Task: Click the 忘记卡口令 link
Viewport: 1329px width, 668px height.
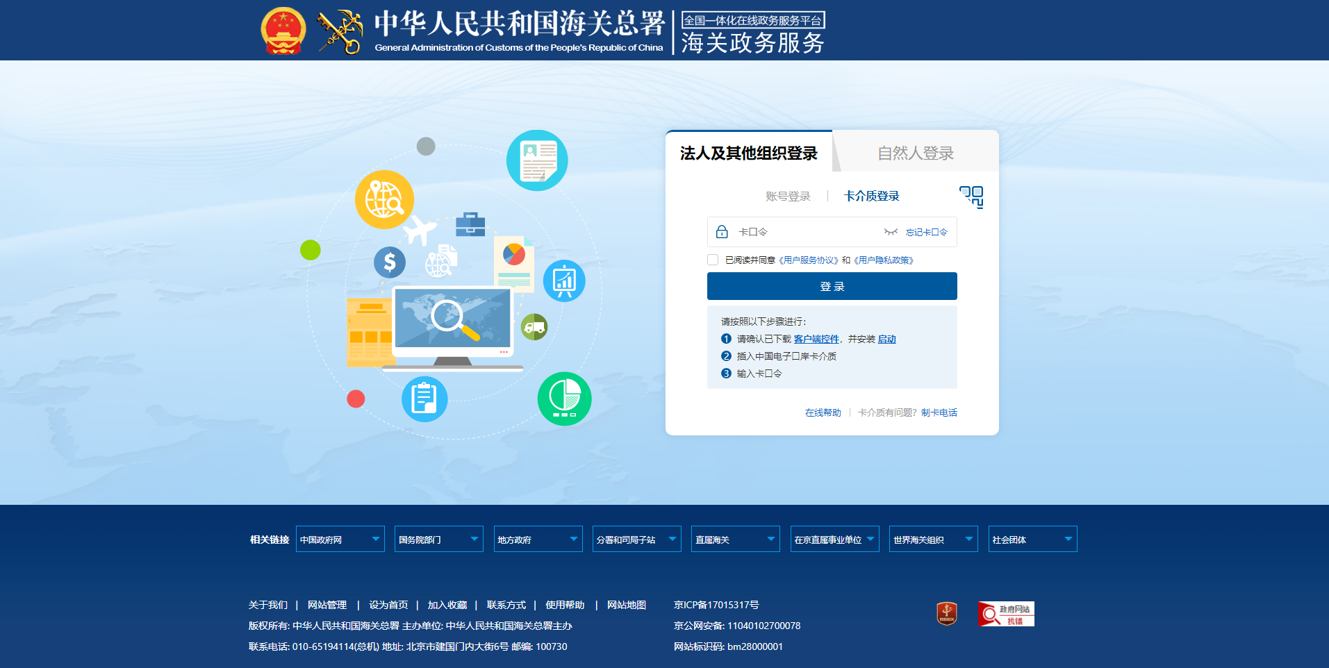Action: tap(926, 233)
